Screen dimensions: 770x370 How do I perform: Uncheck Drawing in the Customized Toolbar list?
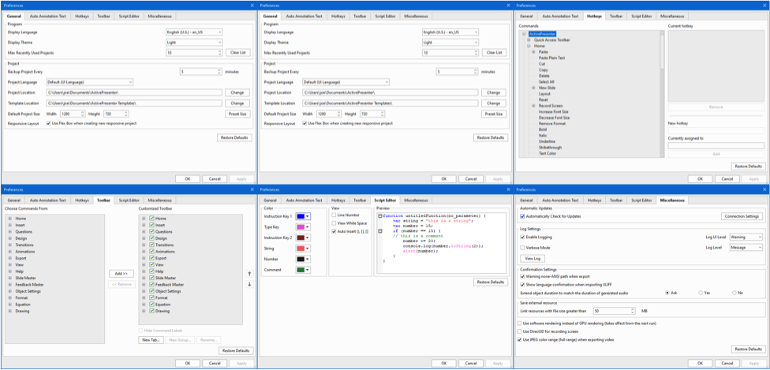click(x=151, y=311)
